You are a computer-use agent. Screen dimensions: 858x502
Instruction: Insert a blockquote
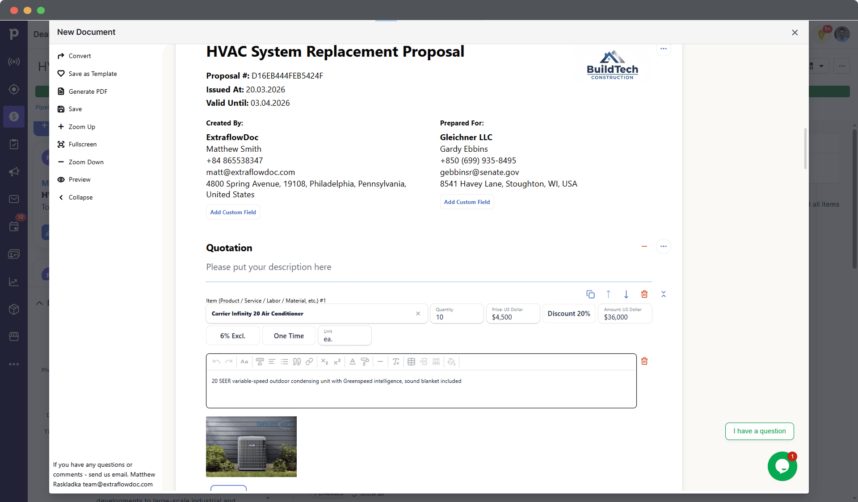[x=297, y=362]
